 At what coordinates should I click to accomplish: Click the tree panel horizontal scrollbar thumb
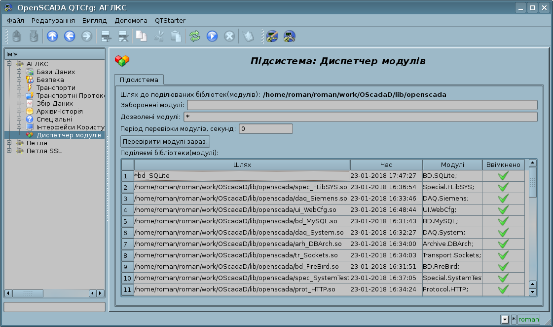coord(28,293)
